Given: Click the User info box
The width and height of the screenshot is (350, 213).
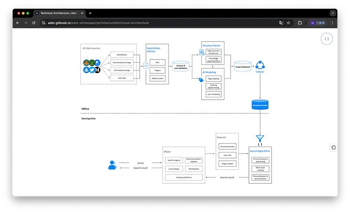Looking at the screenshot, I should point(228,155).
